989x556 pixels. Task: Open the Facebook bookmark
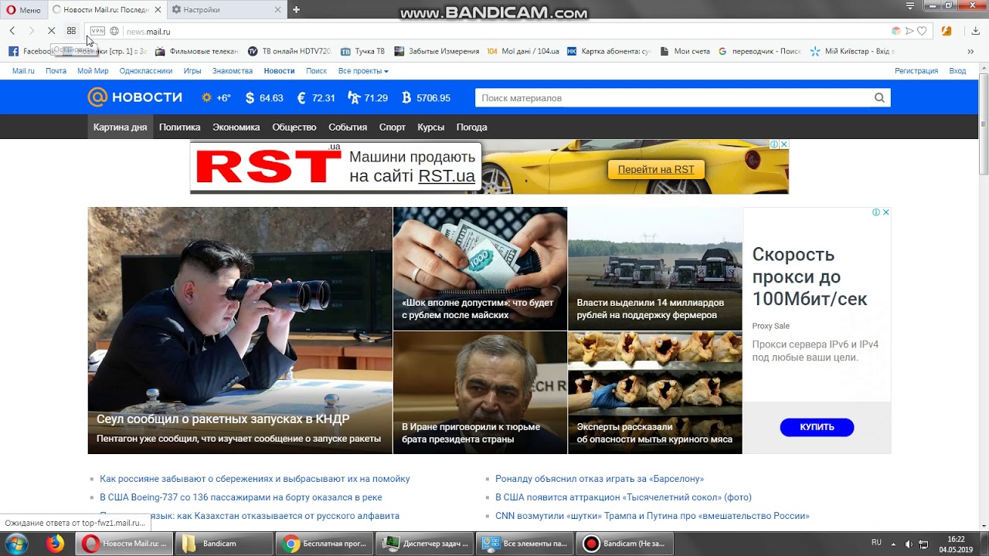click(31, 52)
